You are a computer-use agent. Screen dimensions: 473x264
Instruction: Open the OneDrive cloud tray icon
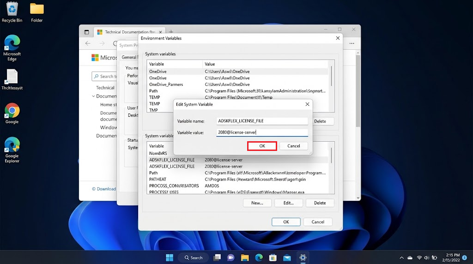[x=410, y=258]
